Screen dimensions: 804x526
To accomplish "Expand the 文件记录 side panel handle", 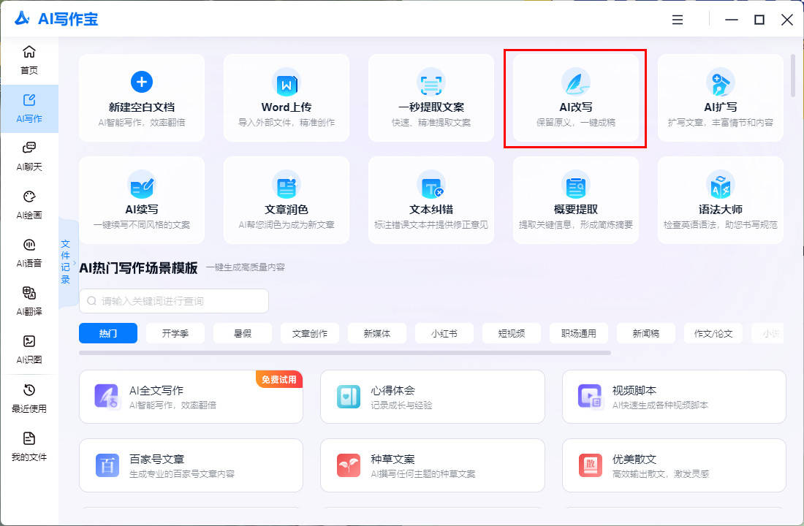I will click(x=65, y=261).
